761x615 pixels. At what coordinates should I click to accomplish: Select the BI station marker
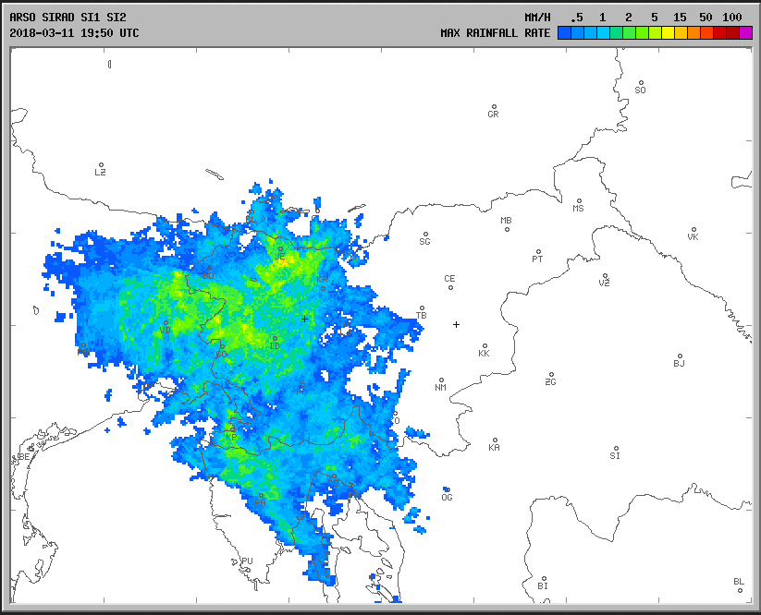tap(544, 579)
